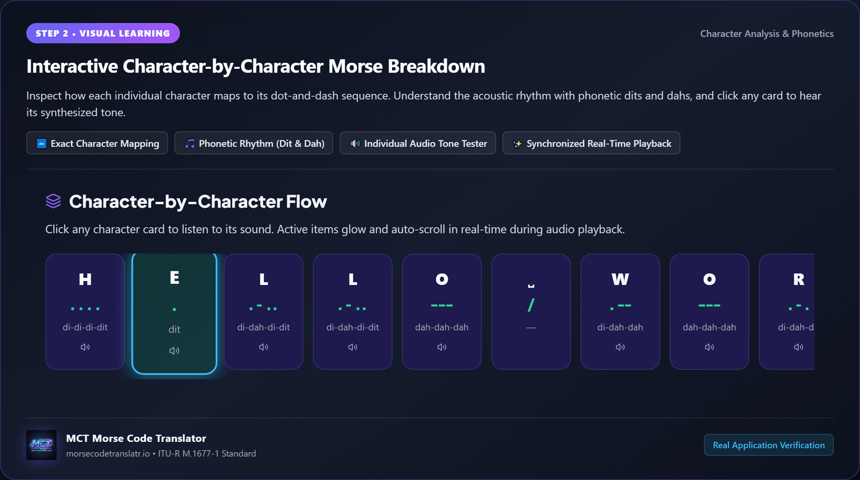This screenshot has height=480, width=860.
Task: Click speaker icon on the R card
Action: tap(799, 347)
